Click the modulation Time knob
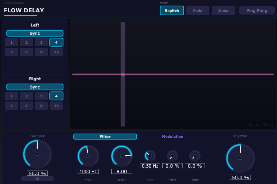This screenshot has height=184, width=277. [x=195, y=156]
